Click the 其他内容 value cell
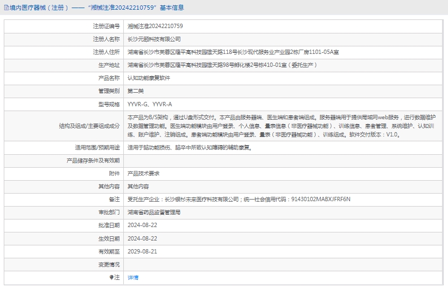Image resolution: width=448 pixels, height=288 pixels. click(138, 186)
